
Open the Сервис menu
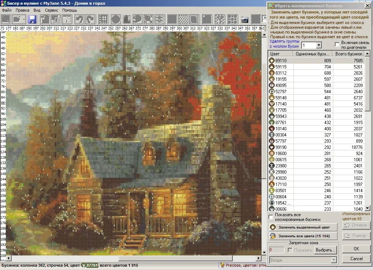51,10
